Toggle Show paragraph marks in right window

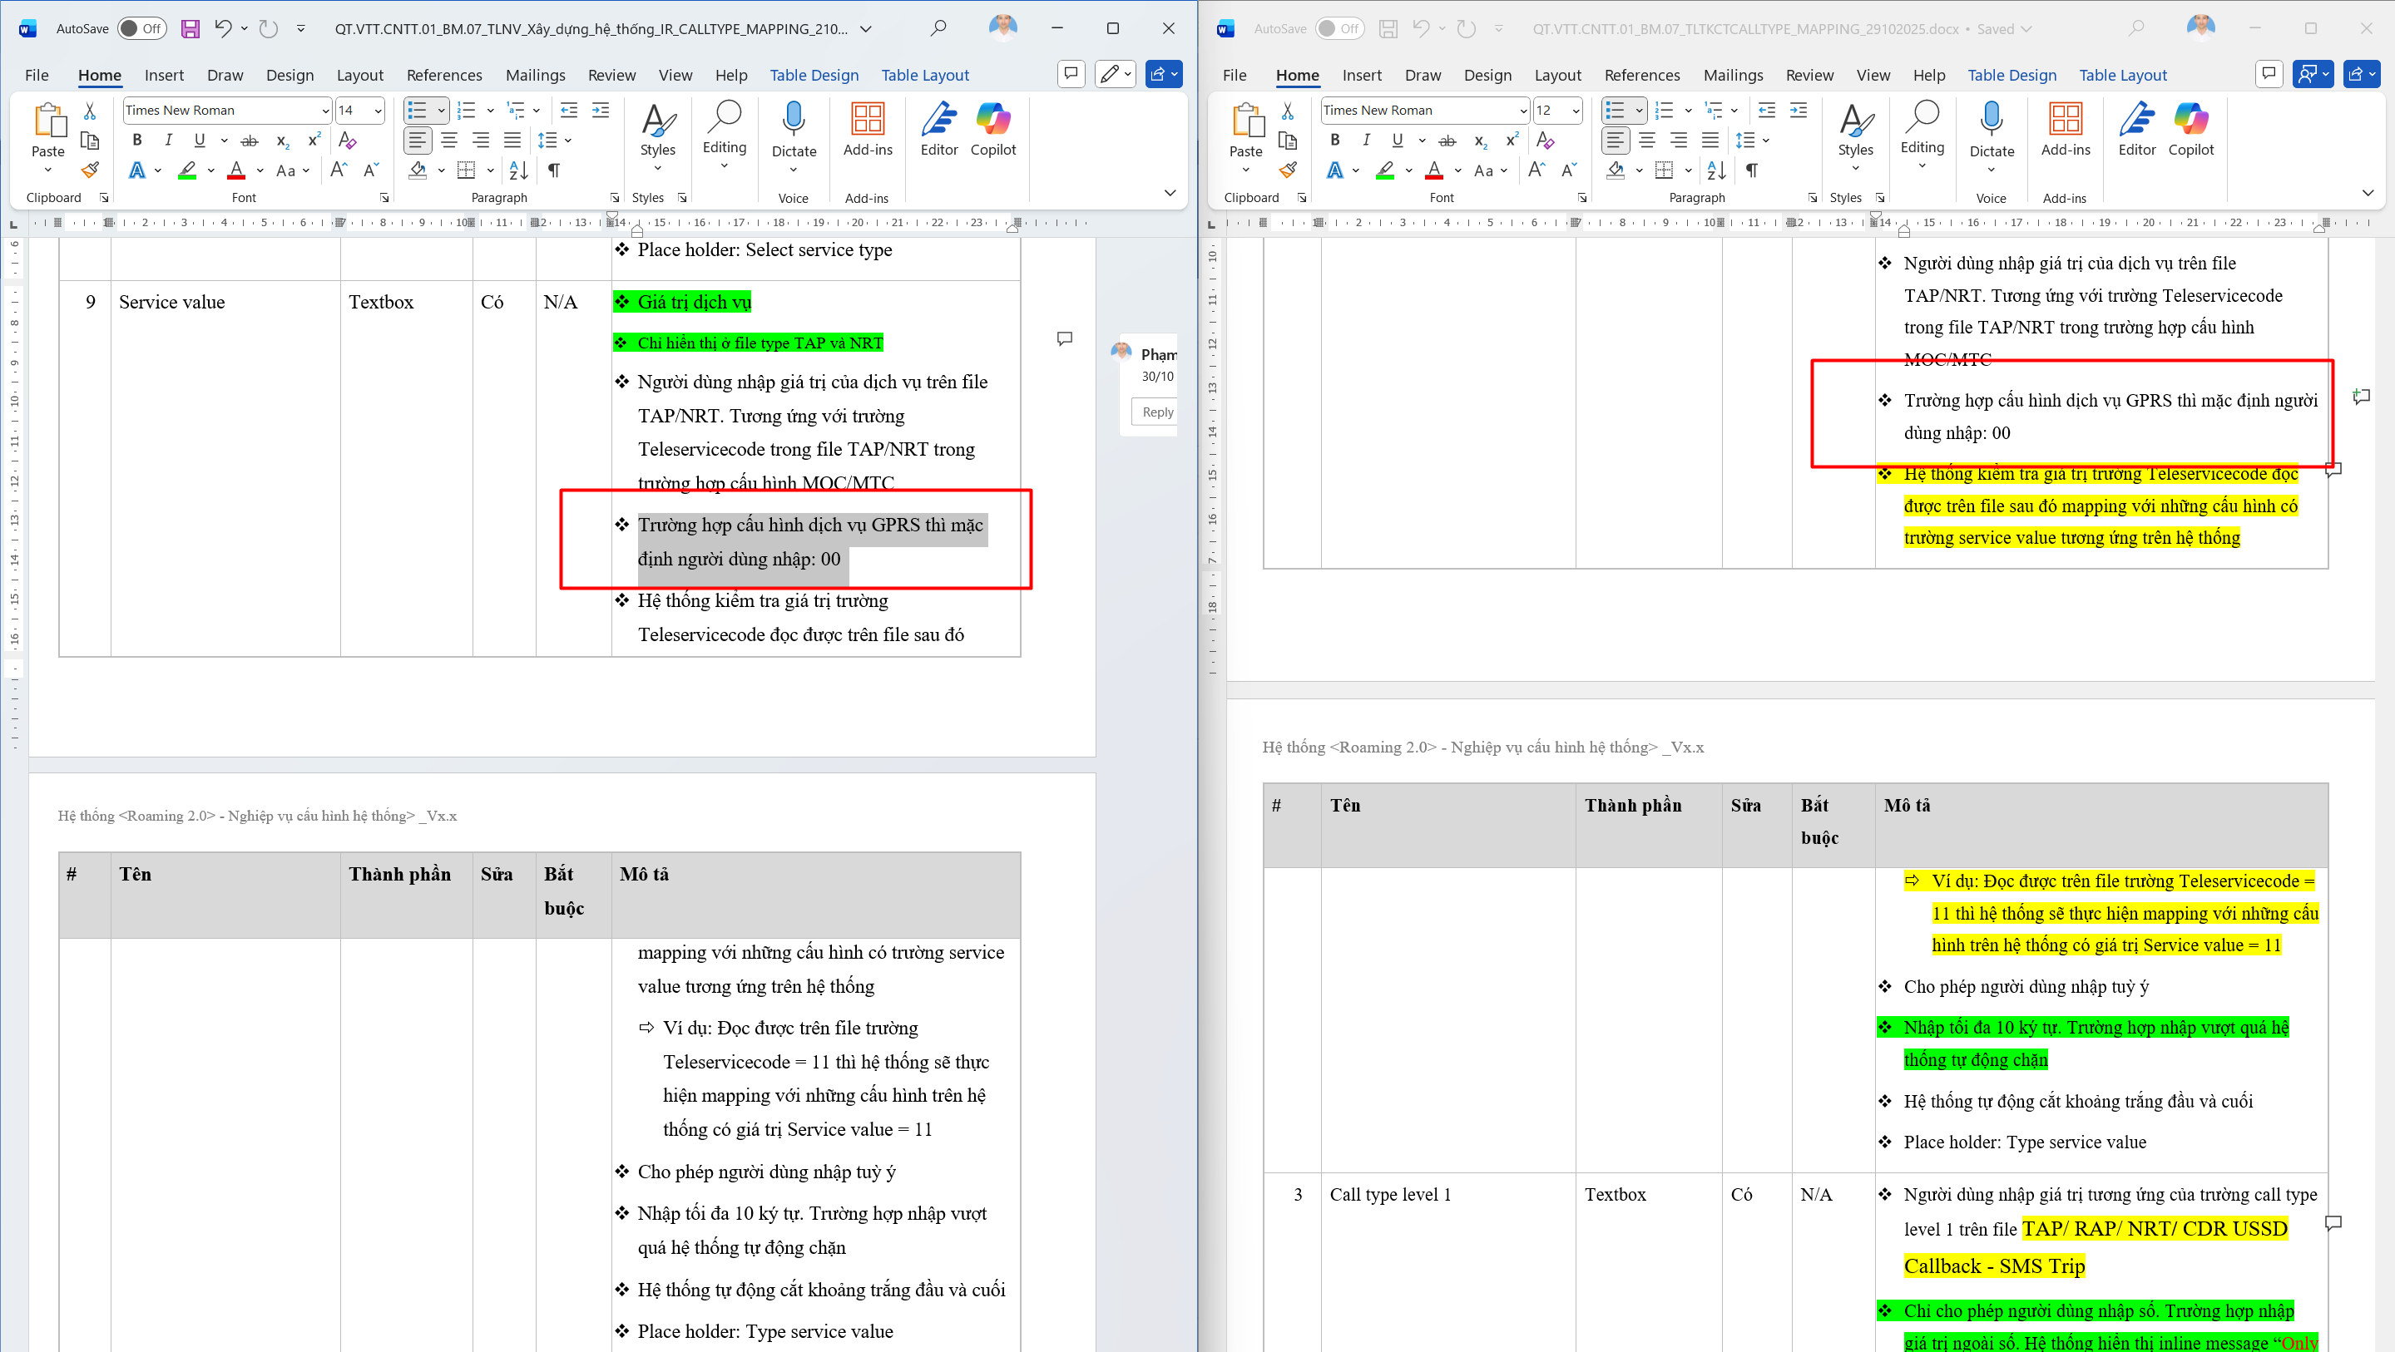pyautogui.click(x=1752, y=170)
